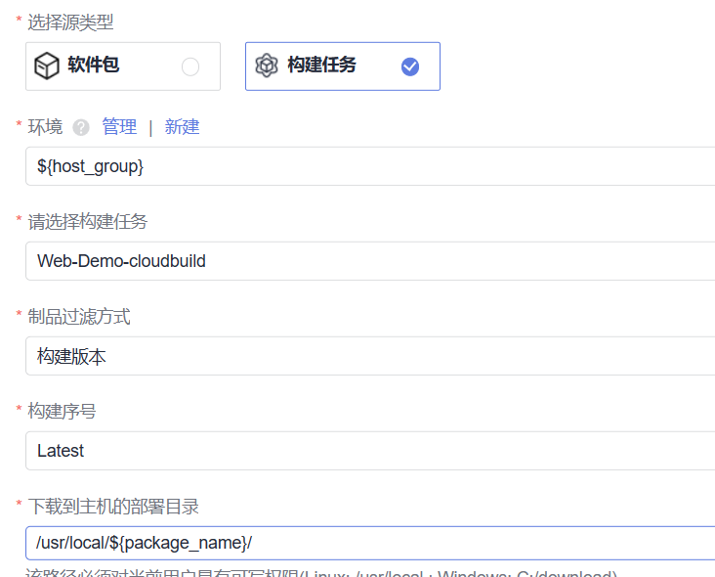Open the 构建版本 filter method dropdown
This screenshot has width=715, height=577.
(x=370, y=356)
